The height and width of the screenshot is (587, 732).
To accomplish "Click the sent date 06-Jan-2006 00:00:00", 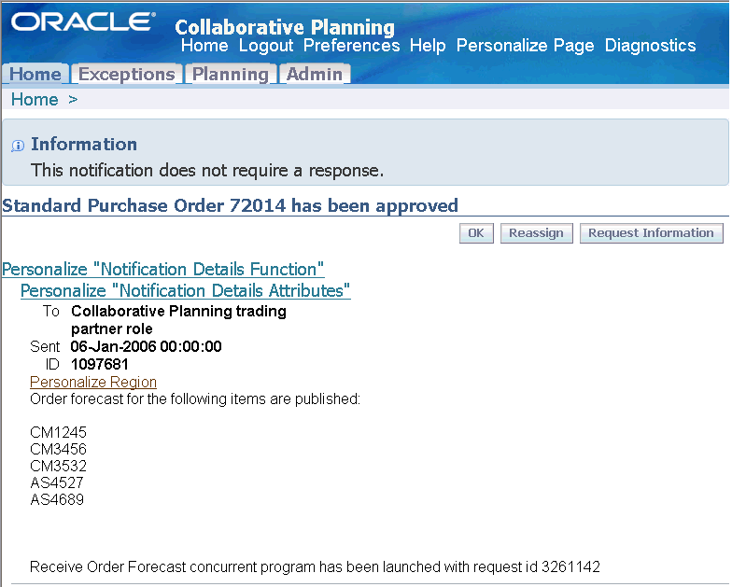I will pos(146,347).
